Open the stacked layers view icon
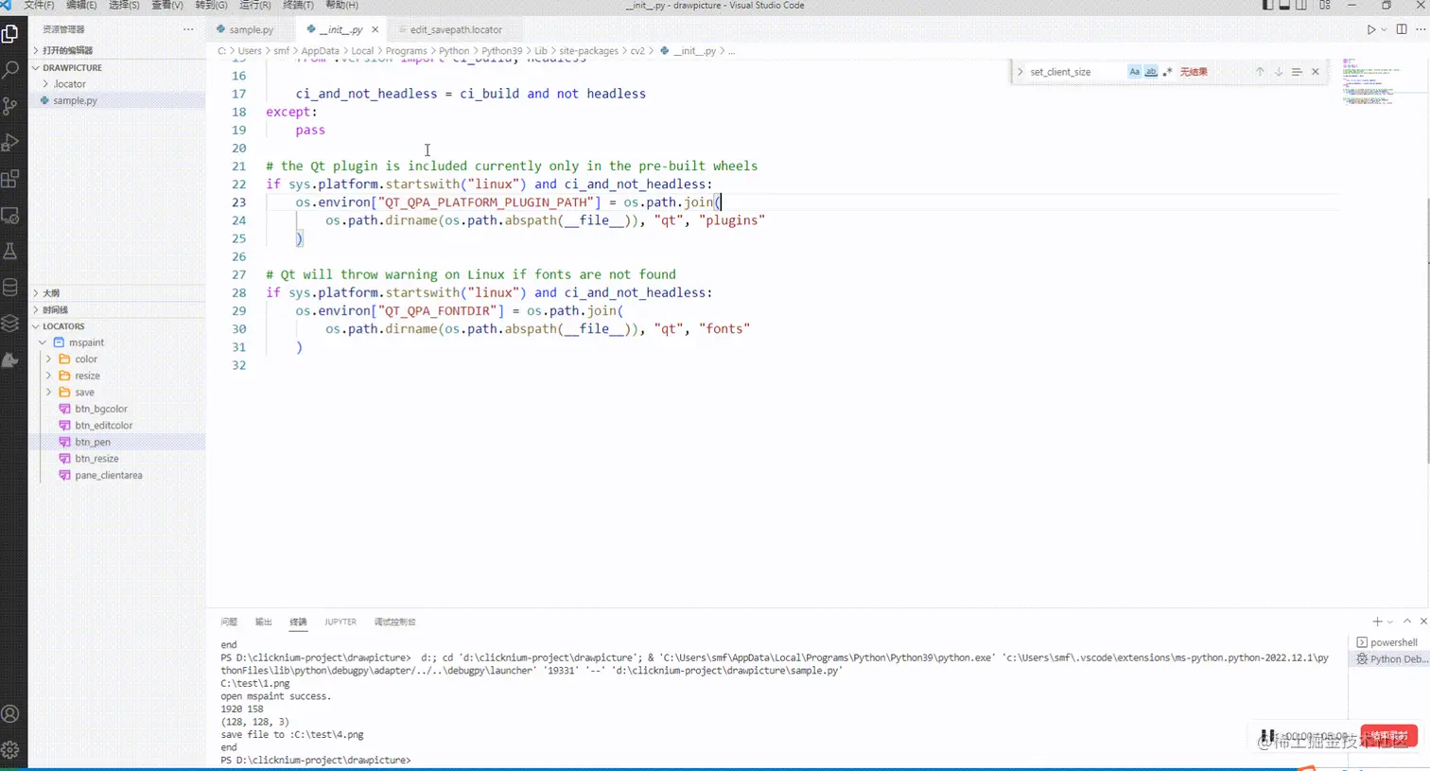The width and height of the screenshot is (1430, 771). 10,324
